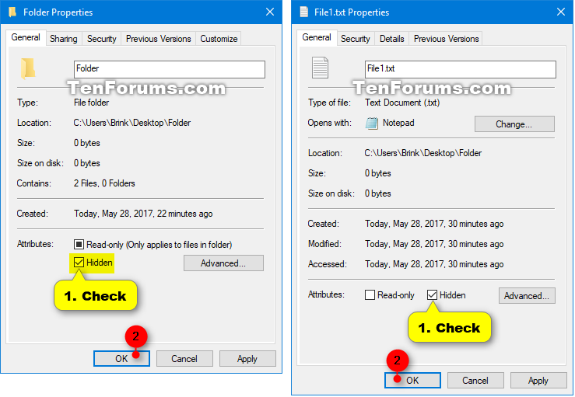Image resolution: width=575 pixels, height=397 pixels.
Task: Click 'Text Document (.txt)' type text
Action: click(x=402, y=103)
